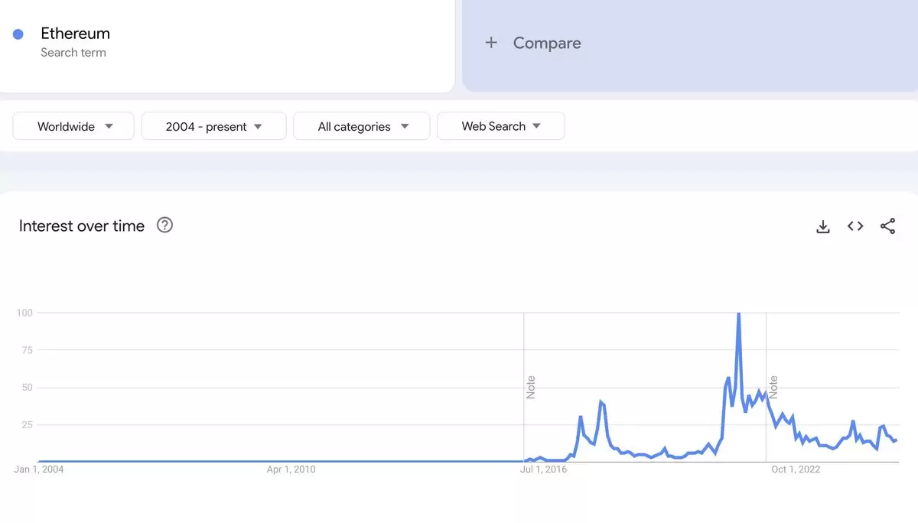The image size is (918, 523).
Task: Click the Apr 1, 2010 axis label
Action: [x=291, y=469]
